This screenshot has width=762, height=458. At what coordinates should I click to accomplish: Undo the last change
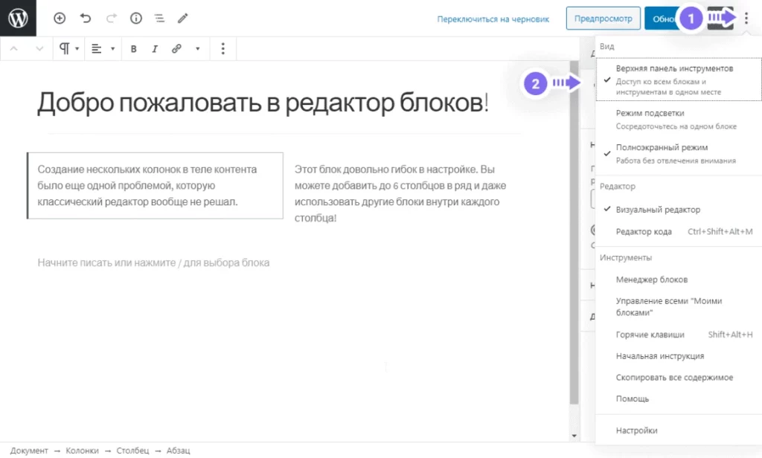pos(85,19)
